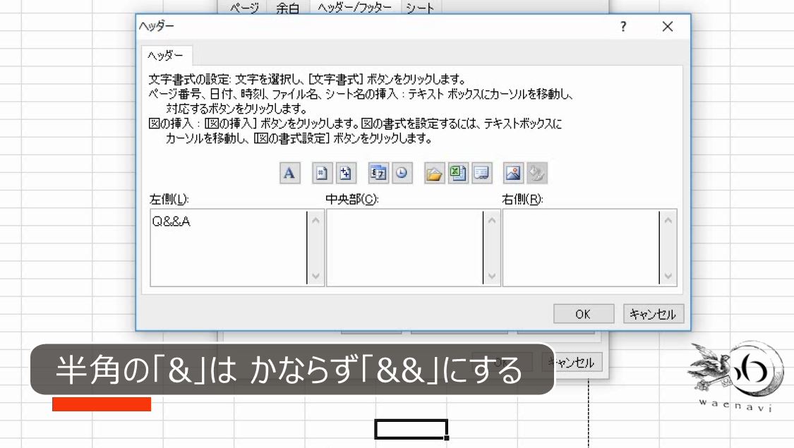Screen dimensions: 794x448
Task: Insert the file name with the Excel icon
Action: (457, 173)
